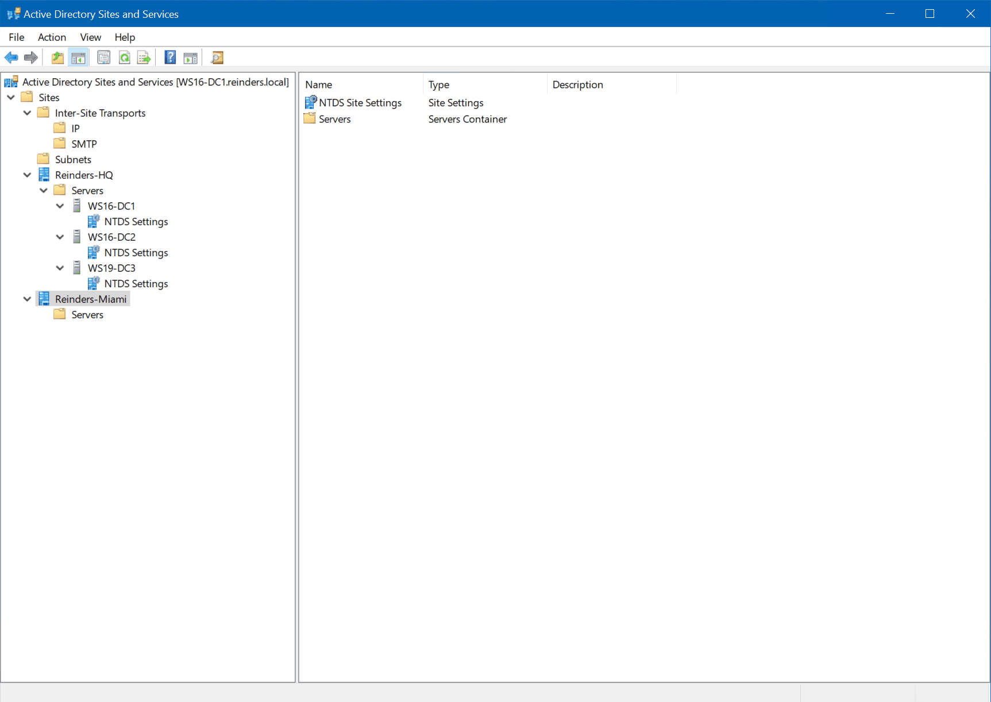Toggle the Show/Hide Console Tree icon
The height and width of the screenshot is (702, 991).
pyautogui.click(x=78, y=57)
